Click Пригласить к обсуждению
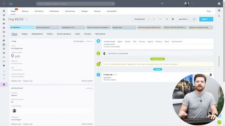This screenshot has height=126, width=225. pyautogui.click(x=118, y=54)
